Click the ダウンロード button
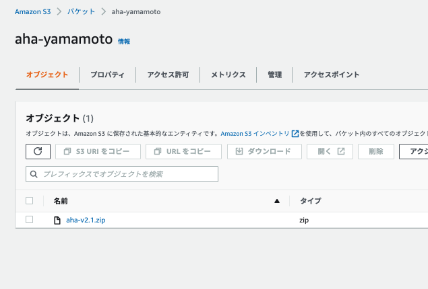 [x=264, y=151]
